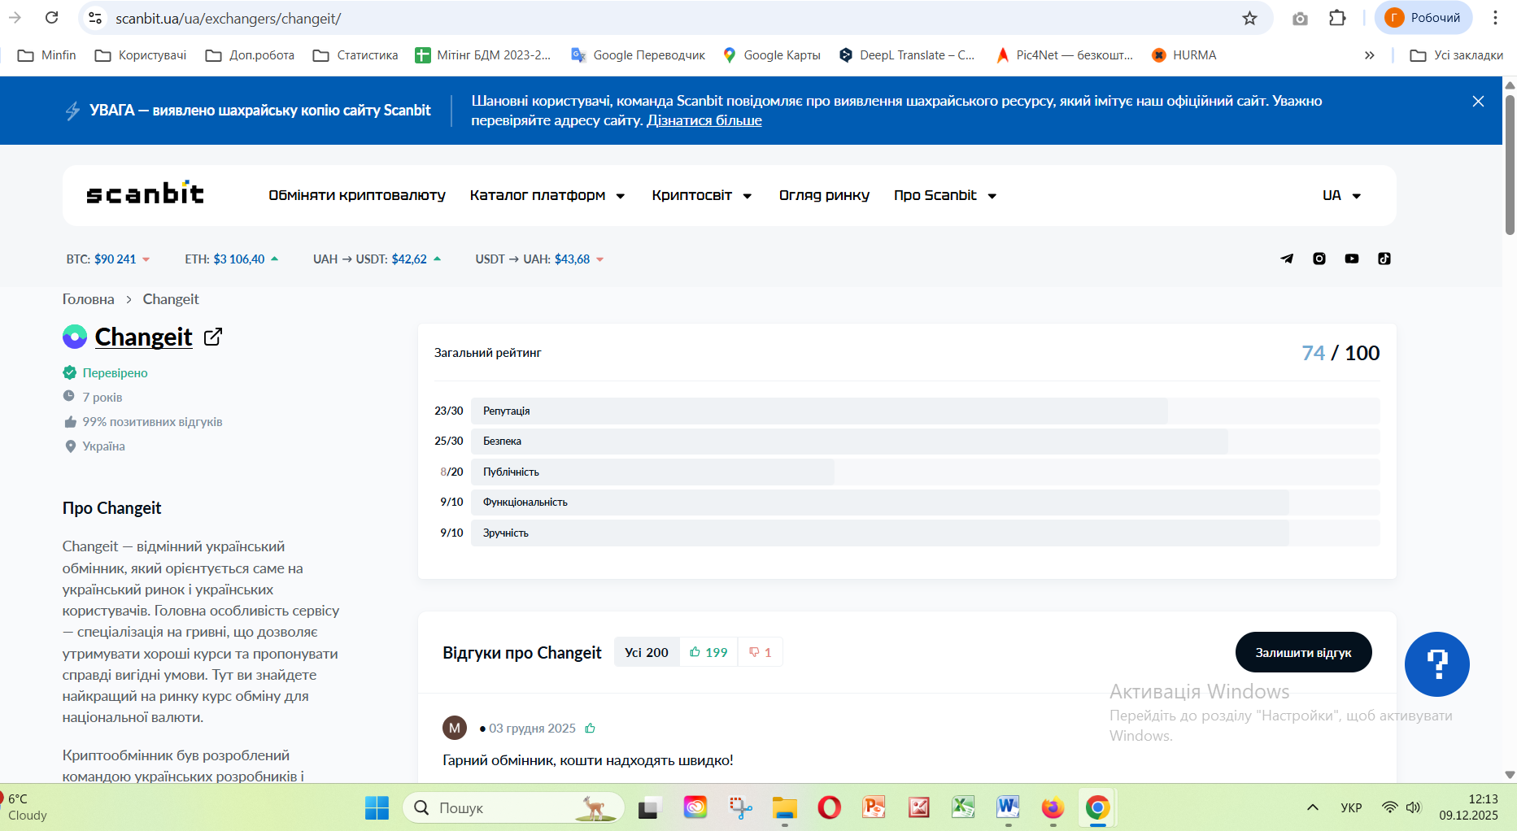1517x831 pixels.
Task: Open Minfin bookmark folder
Action: click(47, 55)
